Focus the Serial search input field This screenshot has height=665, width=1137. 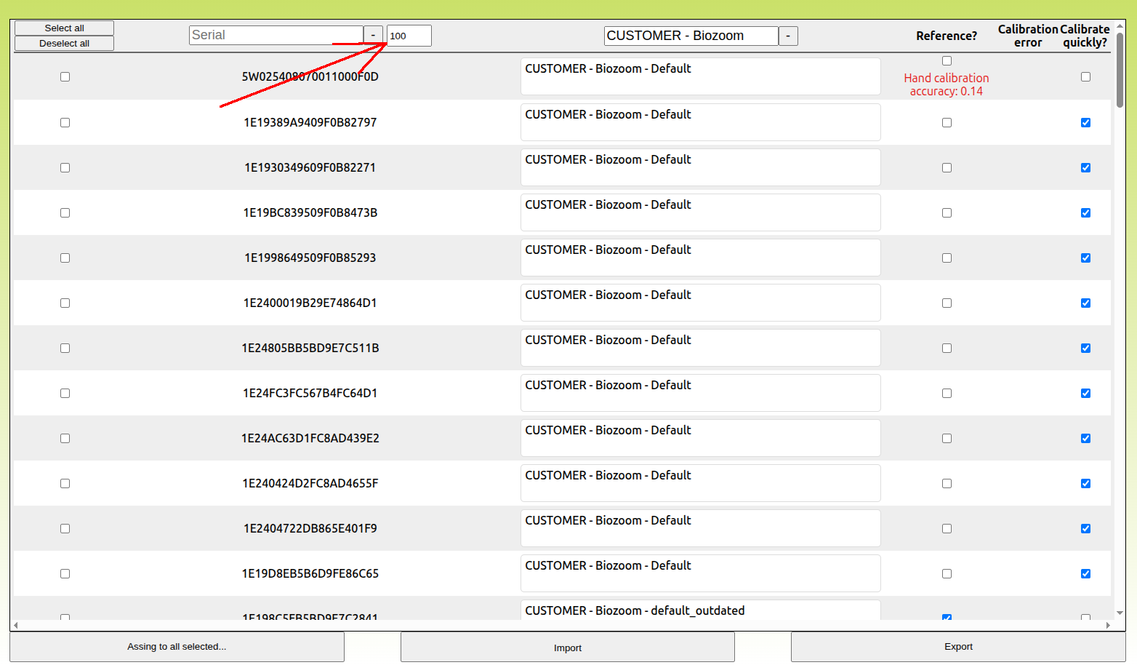click(x=276, y=35)
